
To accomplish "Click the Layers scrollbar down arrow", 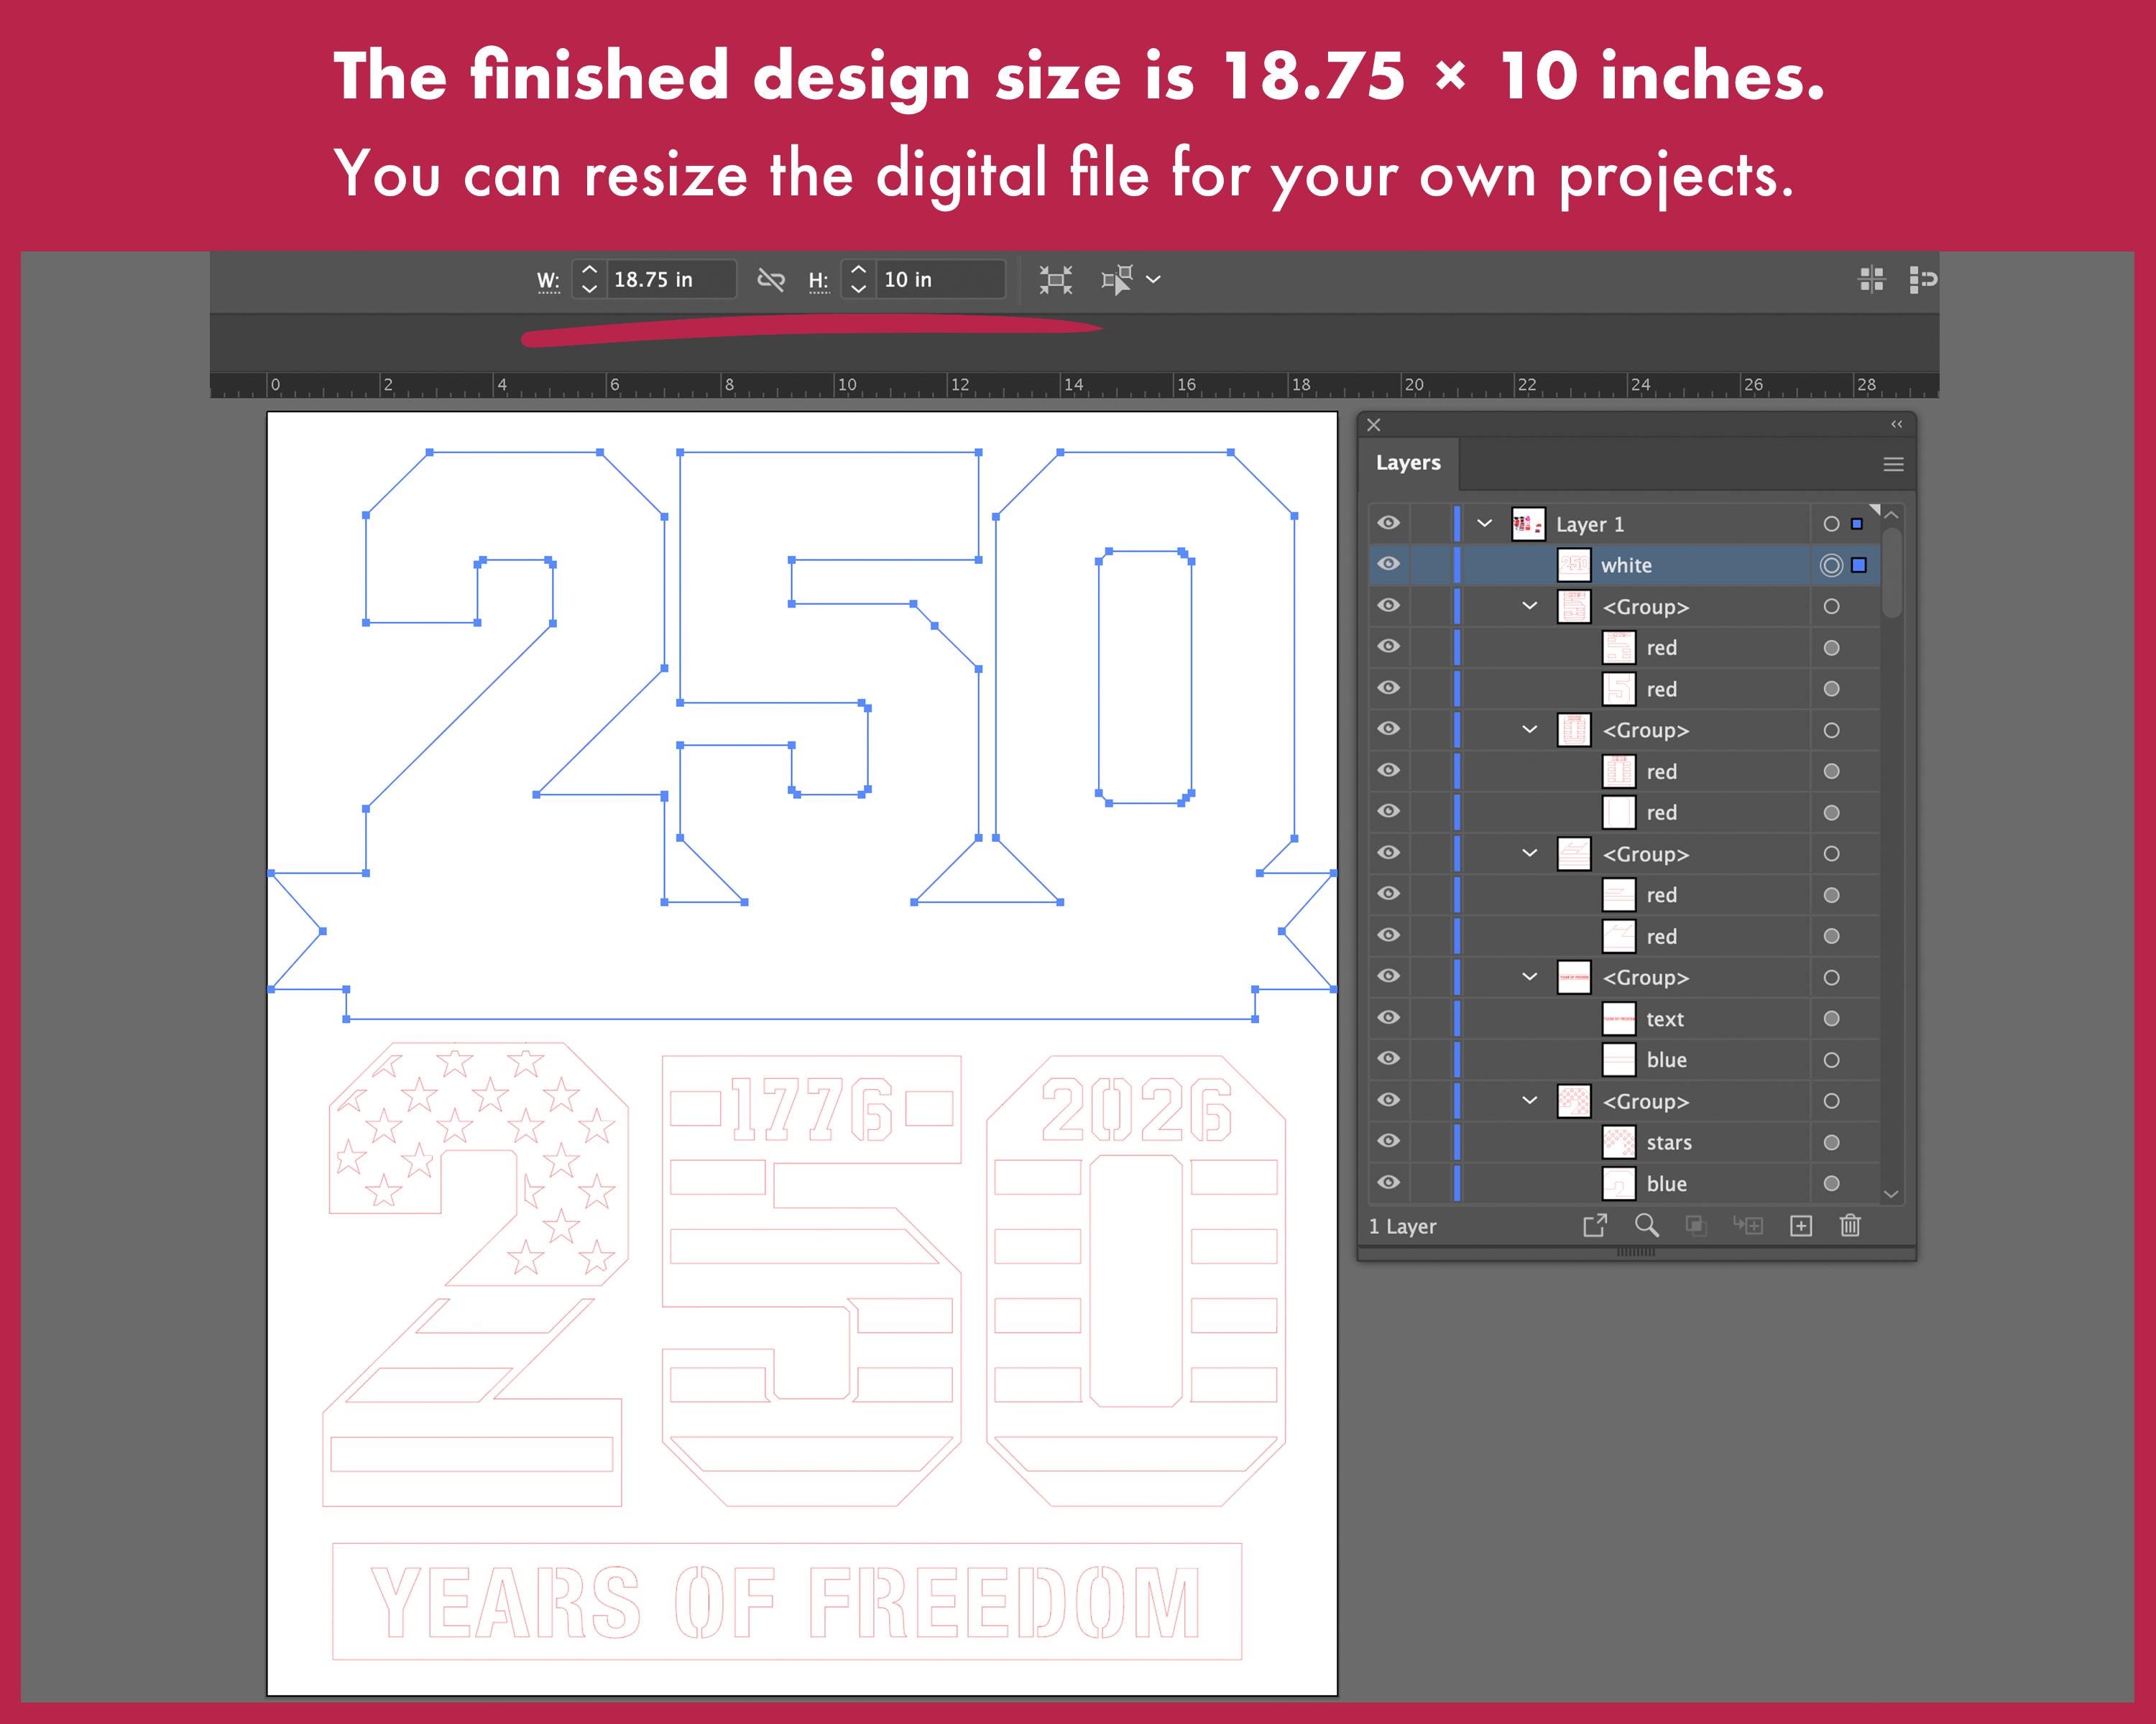I will tap(1890, 1193).
